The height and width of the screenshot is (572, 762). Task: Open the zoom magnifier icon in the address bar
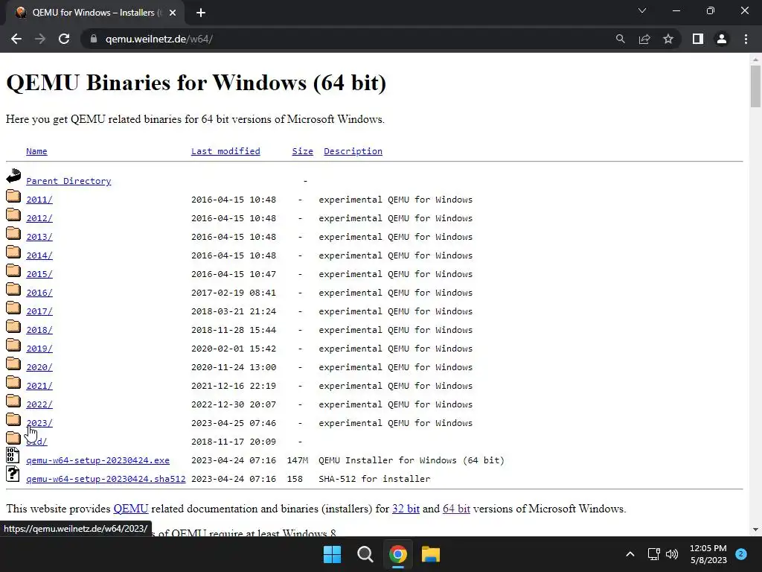pyautogui.click(x=620, y=39)
